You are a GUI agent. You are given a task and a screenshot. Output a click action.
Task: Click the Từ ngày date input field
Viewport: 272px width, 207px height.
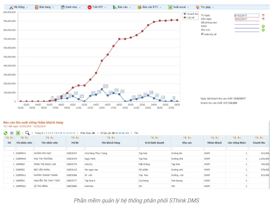point(247,16)
